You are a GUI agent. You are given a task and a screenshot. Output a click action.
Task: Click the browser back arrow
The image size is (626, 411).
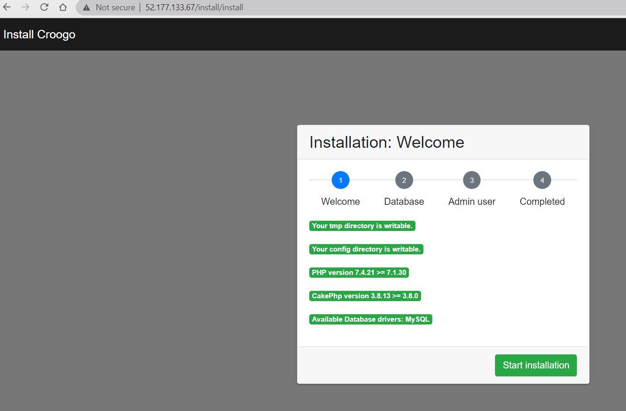pos(7,7)
